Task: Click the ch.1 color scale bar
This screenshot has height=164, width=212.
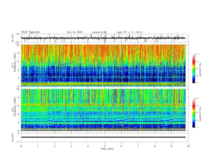Action: (x=194, y=69)
